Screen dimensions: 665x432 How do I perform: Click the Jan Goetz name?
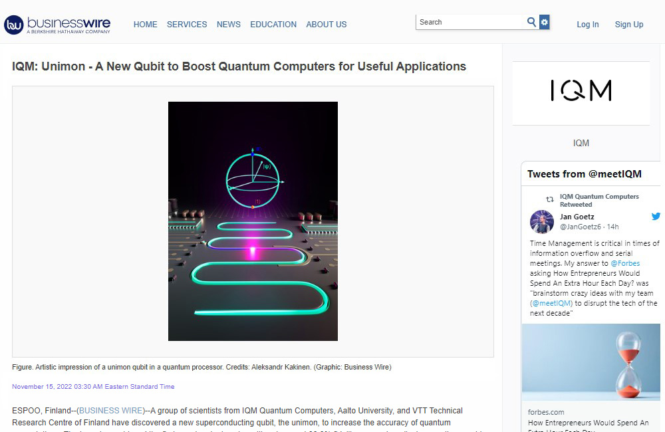[577, 217]
